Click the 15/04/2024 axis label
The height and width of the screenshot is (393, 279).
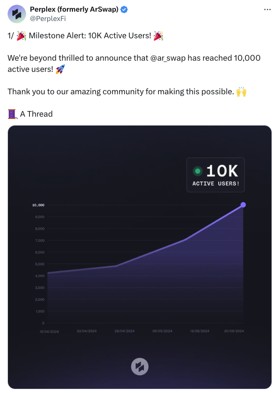click(x=48, y=331)
